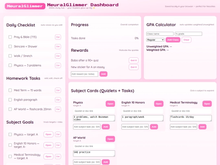
Task: Click the NeuralGlimmer logo badge
Action: coord(25,6)
